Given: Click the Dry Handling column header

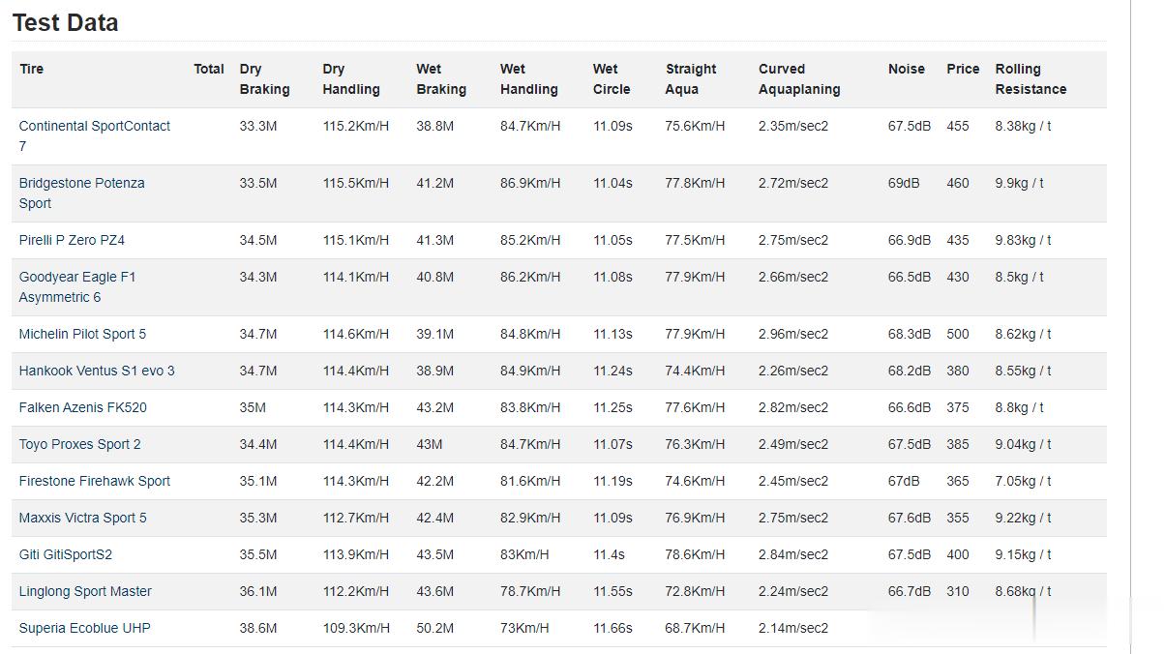Looking at the screenshot, I should 351,79.
